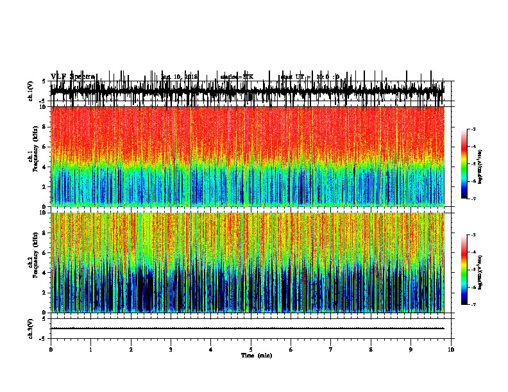The width and height of the screenshot is (508, 392).
Task: Click the ch.1 spectrogram color bar
Action: (464, 164)
